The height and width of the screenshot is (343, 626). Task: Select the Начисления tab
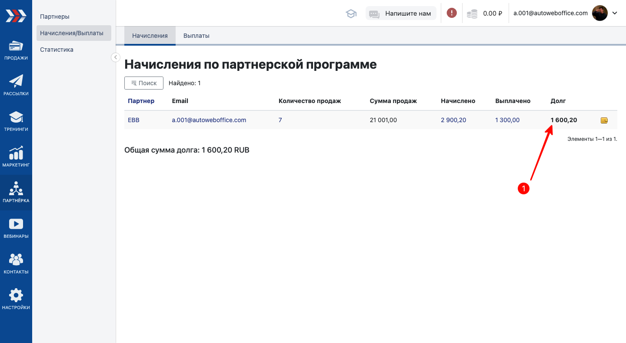point(150,36)
